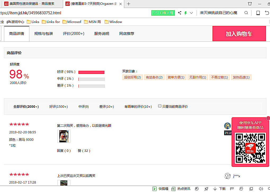Select the 好评(1500+) review filter
The width and height of the screenshot is (270, 192).
[x=58, y=107]
